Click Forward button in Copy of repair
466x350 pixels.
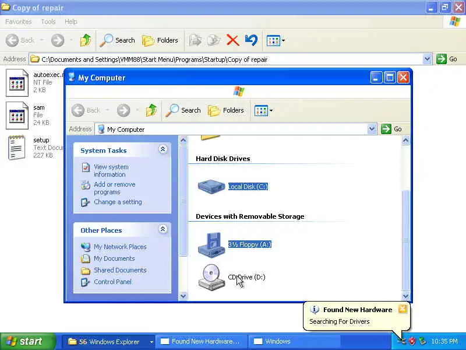[58, 40]
